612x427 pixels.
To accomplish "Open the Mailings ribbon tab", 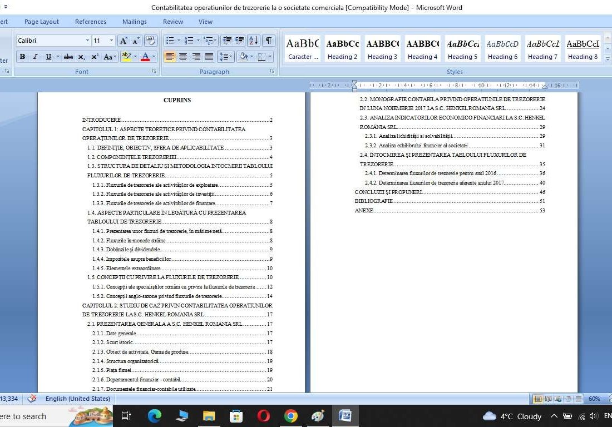I will click(134, 22).
